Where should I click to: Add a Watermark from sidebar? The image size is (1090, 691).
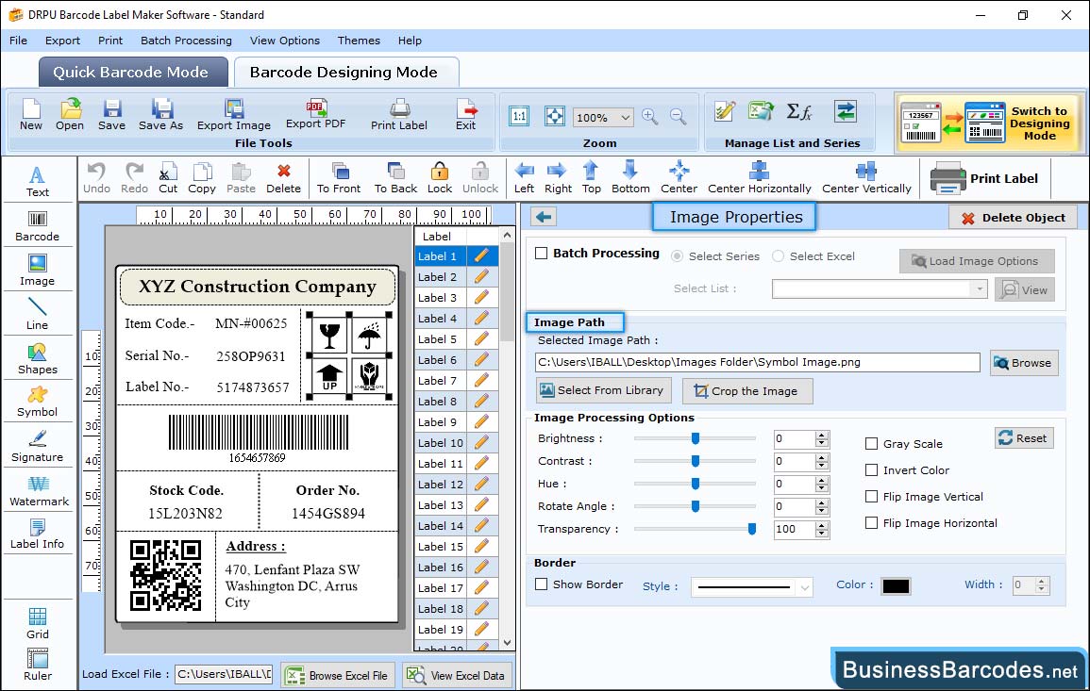tap(39, 490)
